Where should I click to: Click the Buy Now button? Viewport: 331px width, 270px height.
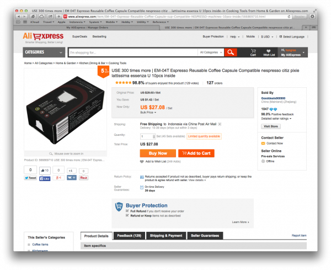coord(158,153)
